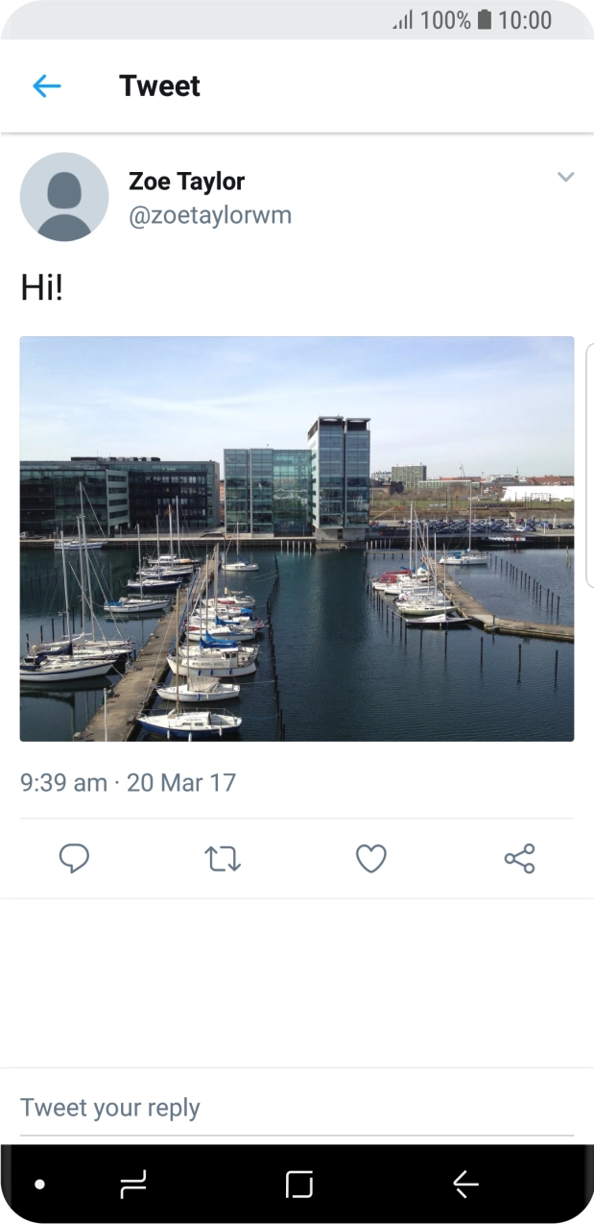Tap the blue back arrow in header
Viewport: 594px width, 1224px height.
pyautogui.click(x=46, y=86)
